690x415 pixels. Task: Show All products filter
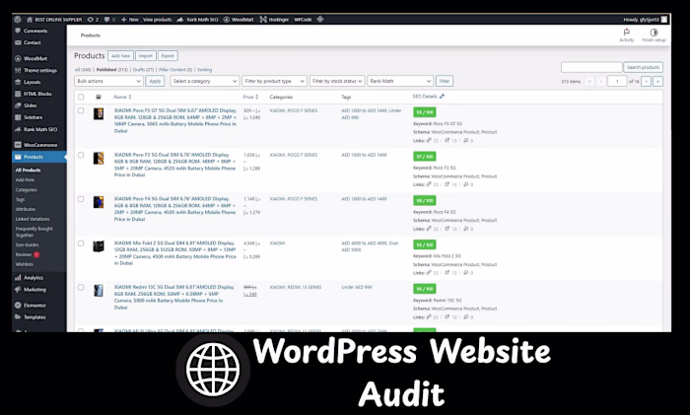point(83,70)
